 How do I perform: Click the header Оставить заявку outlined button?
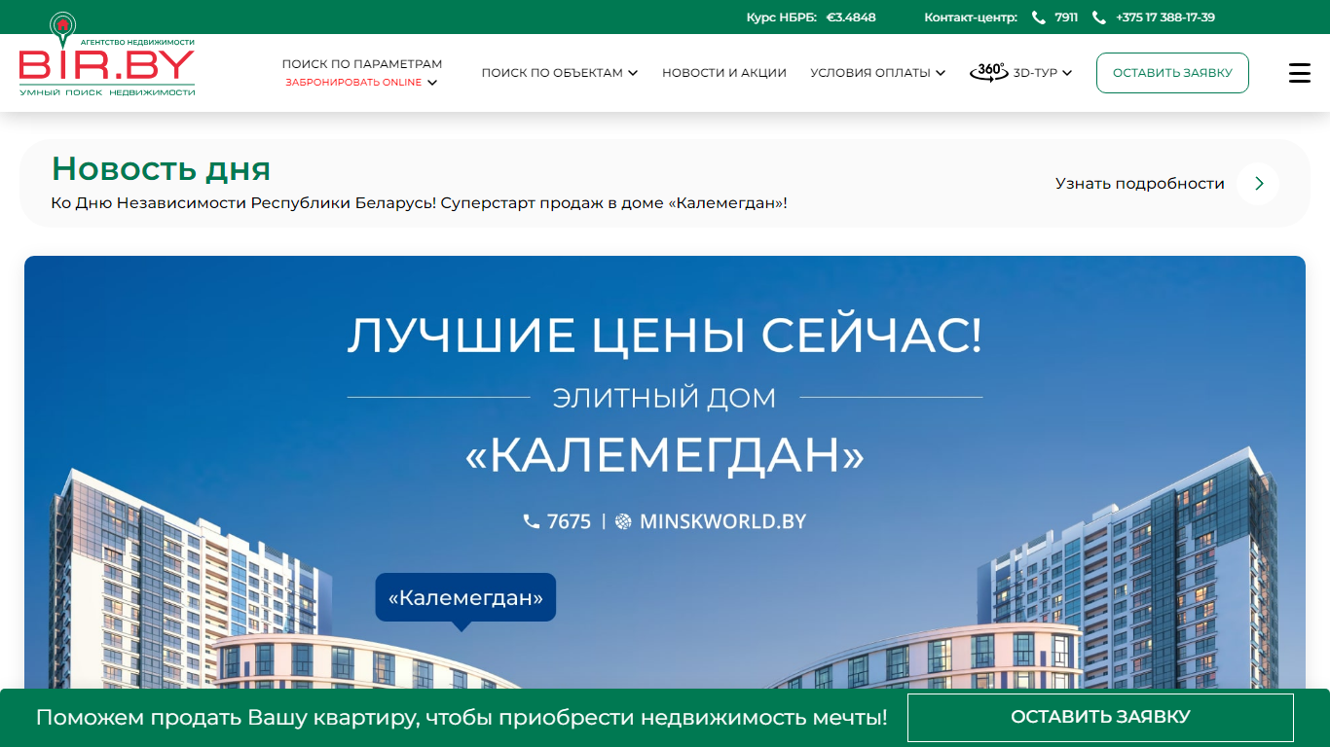click(1172, 73)
